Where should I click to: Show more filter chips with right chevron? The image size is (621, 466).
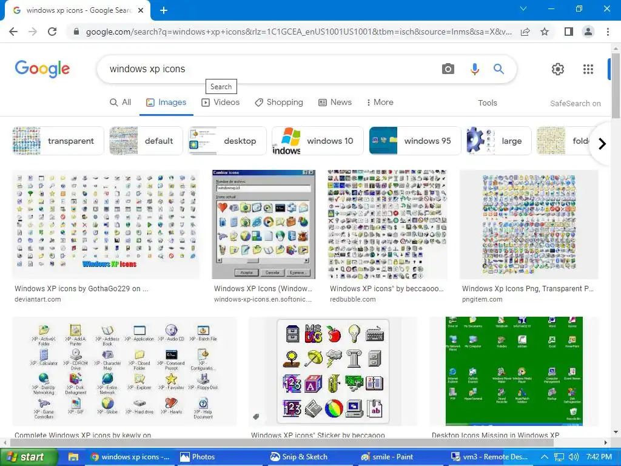tap(602, 143)
